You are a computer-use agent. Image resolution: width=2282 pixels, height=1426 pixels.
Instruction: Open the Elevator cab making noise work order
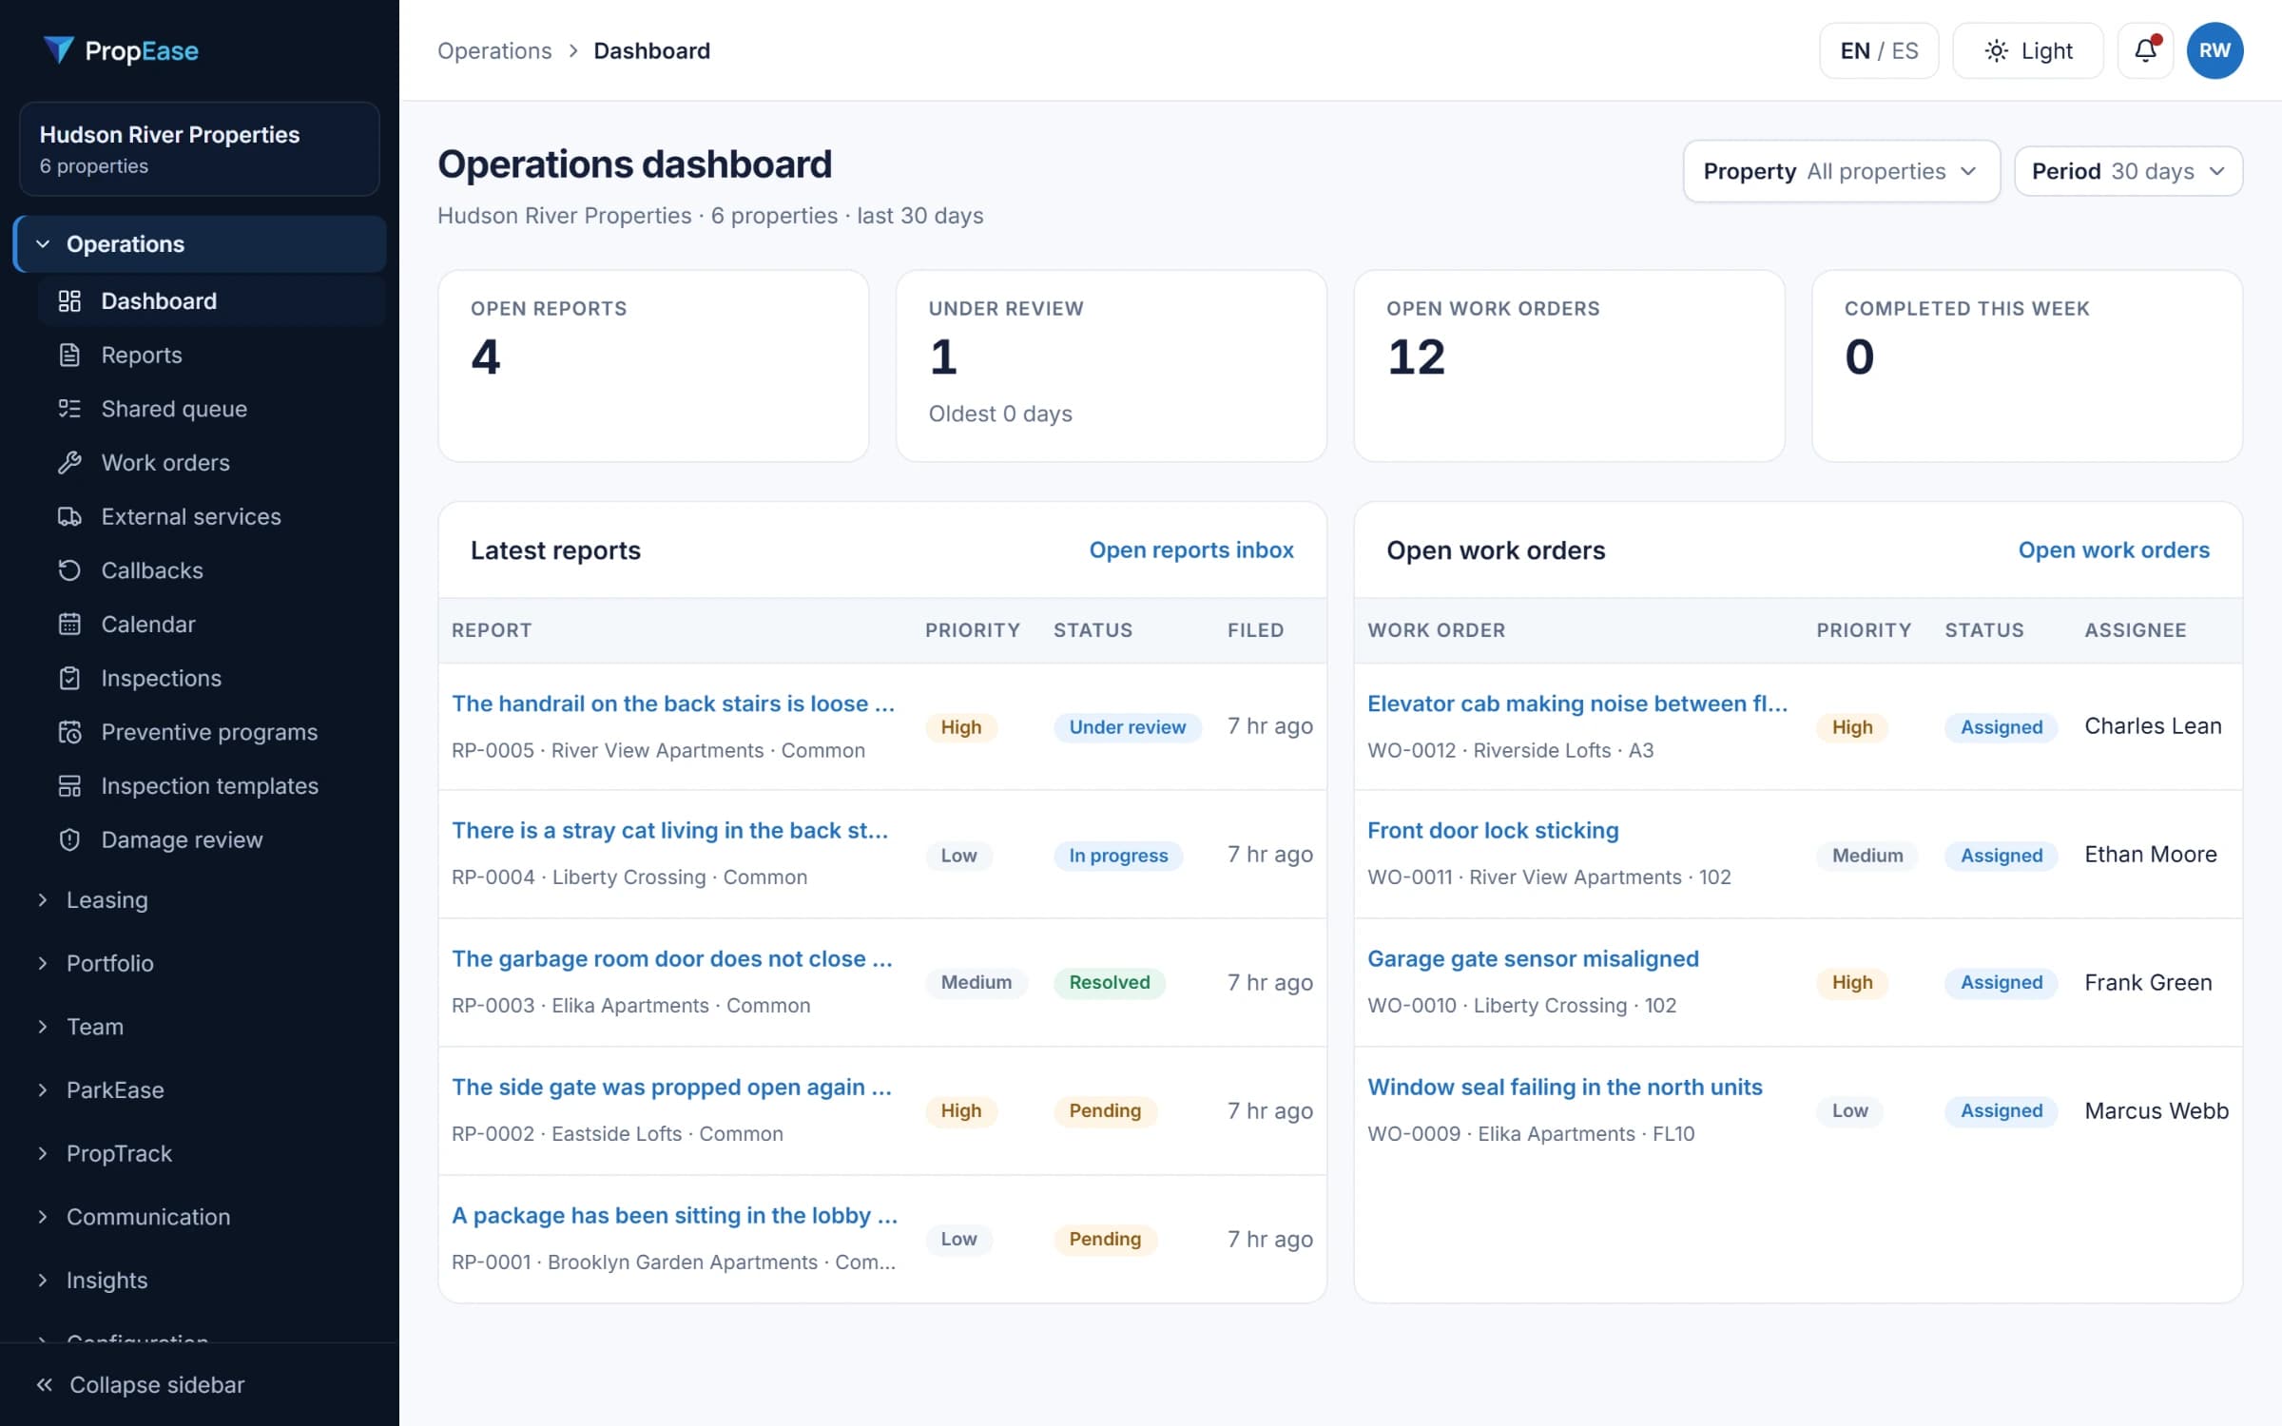pos(1577,703)
